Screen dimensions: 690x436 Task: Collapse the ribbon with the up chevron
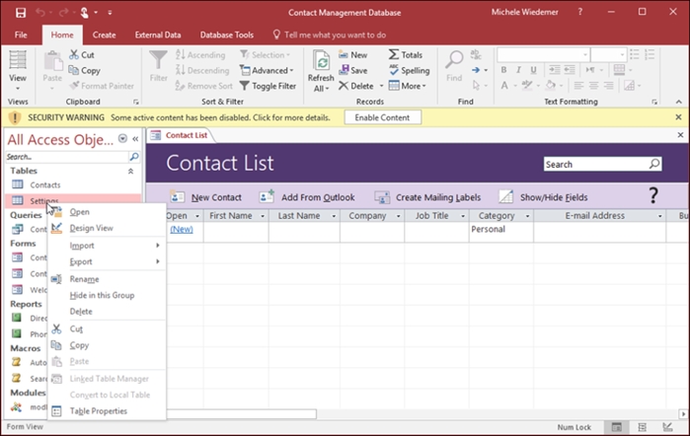(x=679, y=102)
